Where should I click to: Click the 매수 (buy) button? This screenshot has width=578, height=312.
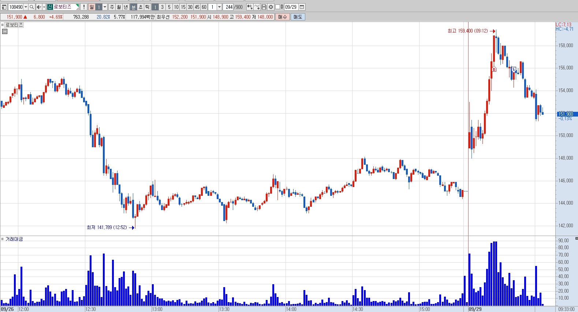pos(283,17)
